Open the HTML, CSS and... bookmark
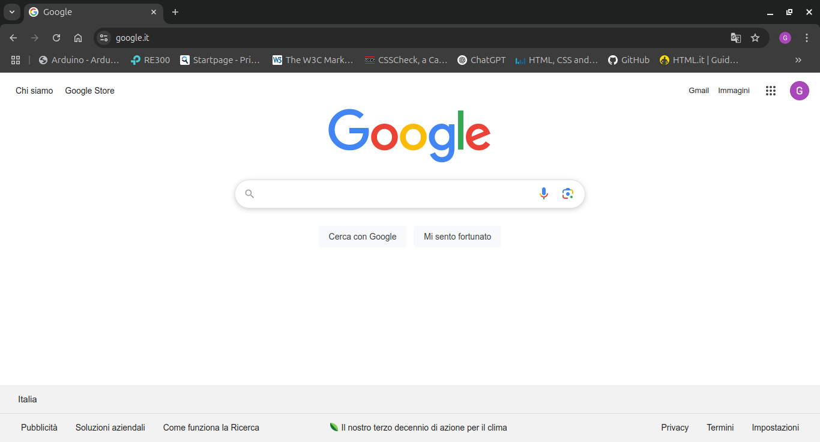820x442 pixels. 556,60
